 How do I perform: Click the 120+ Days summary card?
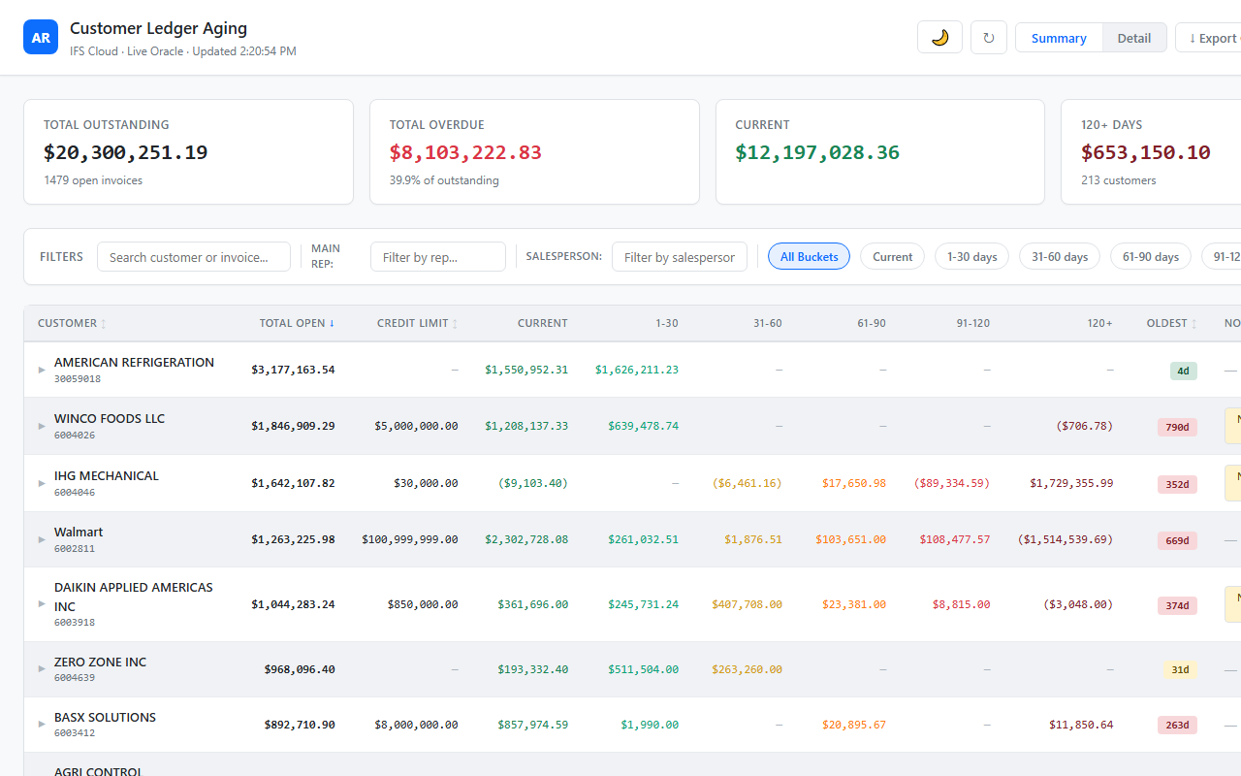click(1151, 151)
